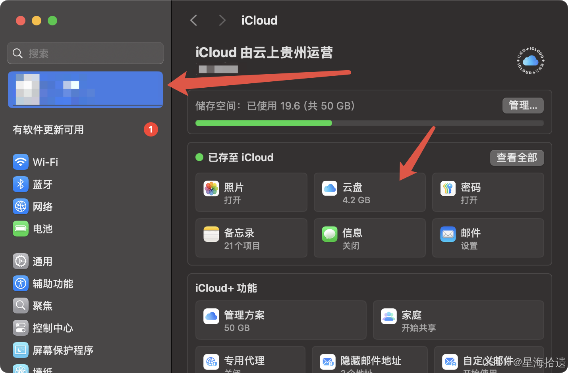
Task: Select 控制中心 label in sidebar
Action: (x=53, y=328)
